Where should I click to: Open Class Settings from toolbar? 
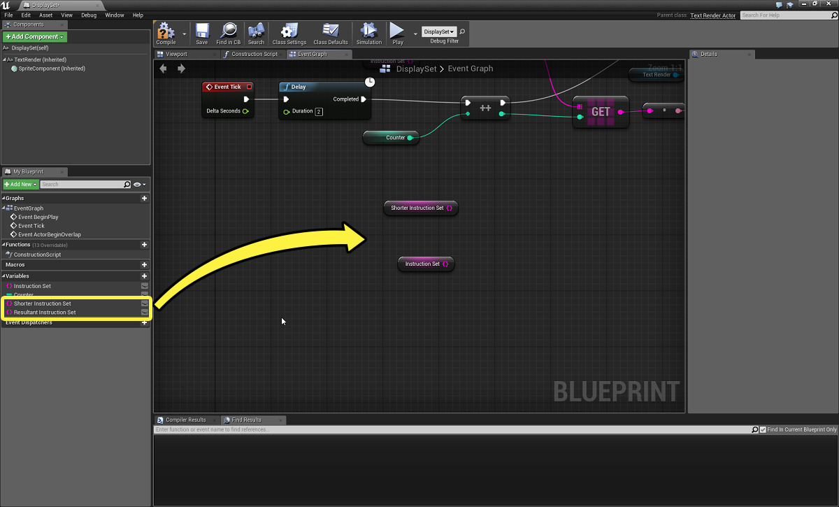pyautogui.click(x=289, y=32)
